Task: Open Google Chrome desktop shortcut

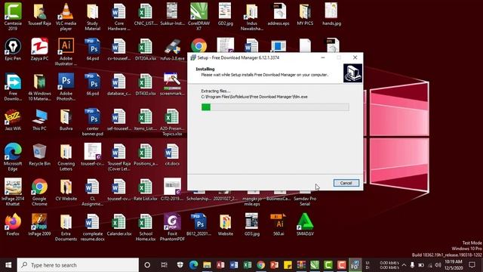Action: [39, 192]
